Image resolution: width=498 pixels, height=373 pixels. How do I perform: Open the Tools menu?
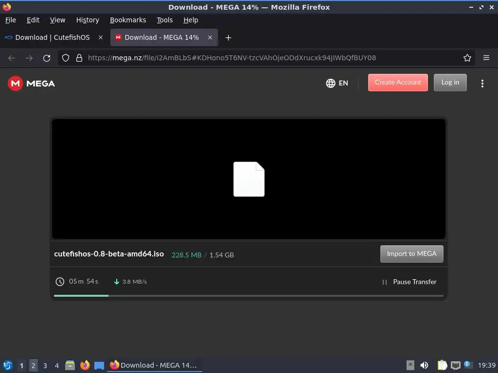click(164, 20)
